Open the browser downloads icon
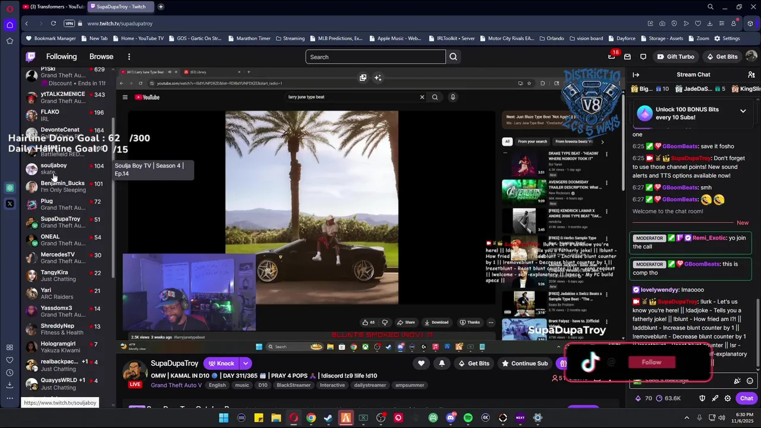 pyautogui.click(x=710, y=23)
